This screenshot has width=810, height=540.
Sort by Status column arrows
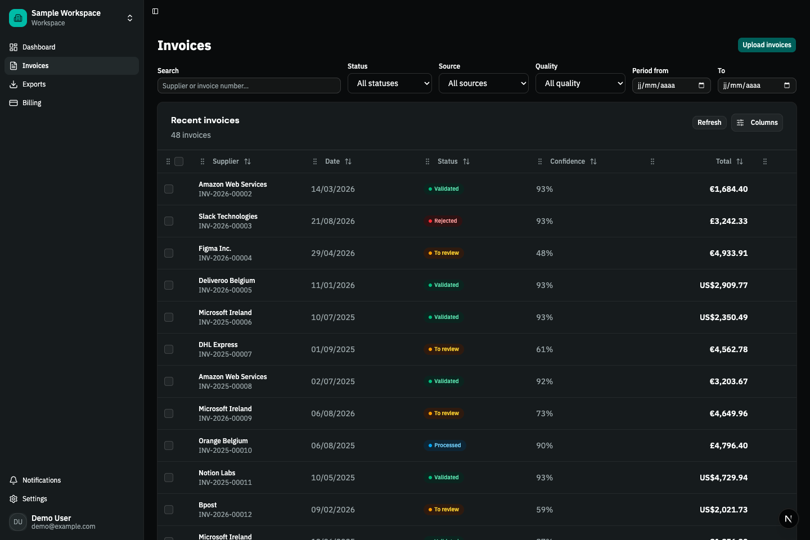tap(466, 161)
